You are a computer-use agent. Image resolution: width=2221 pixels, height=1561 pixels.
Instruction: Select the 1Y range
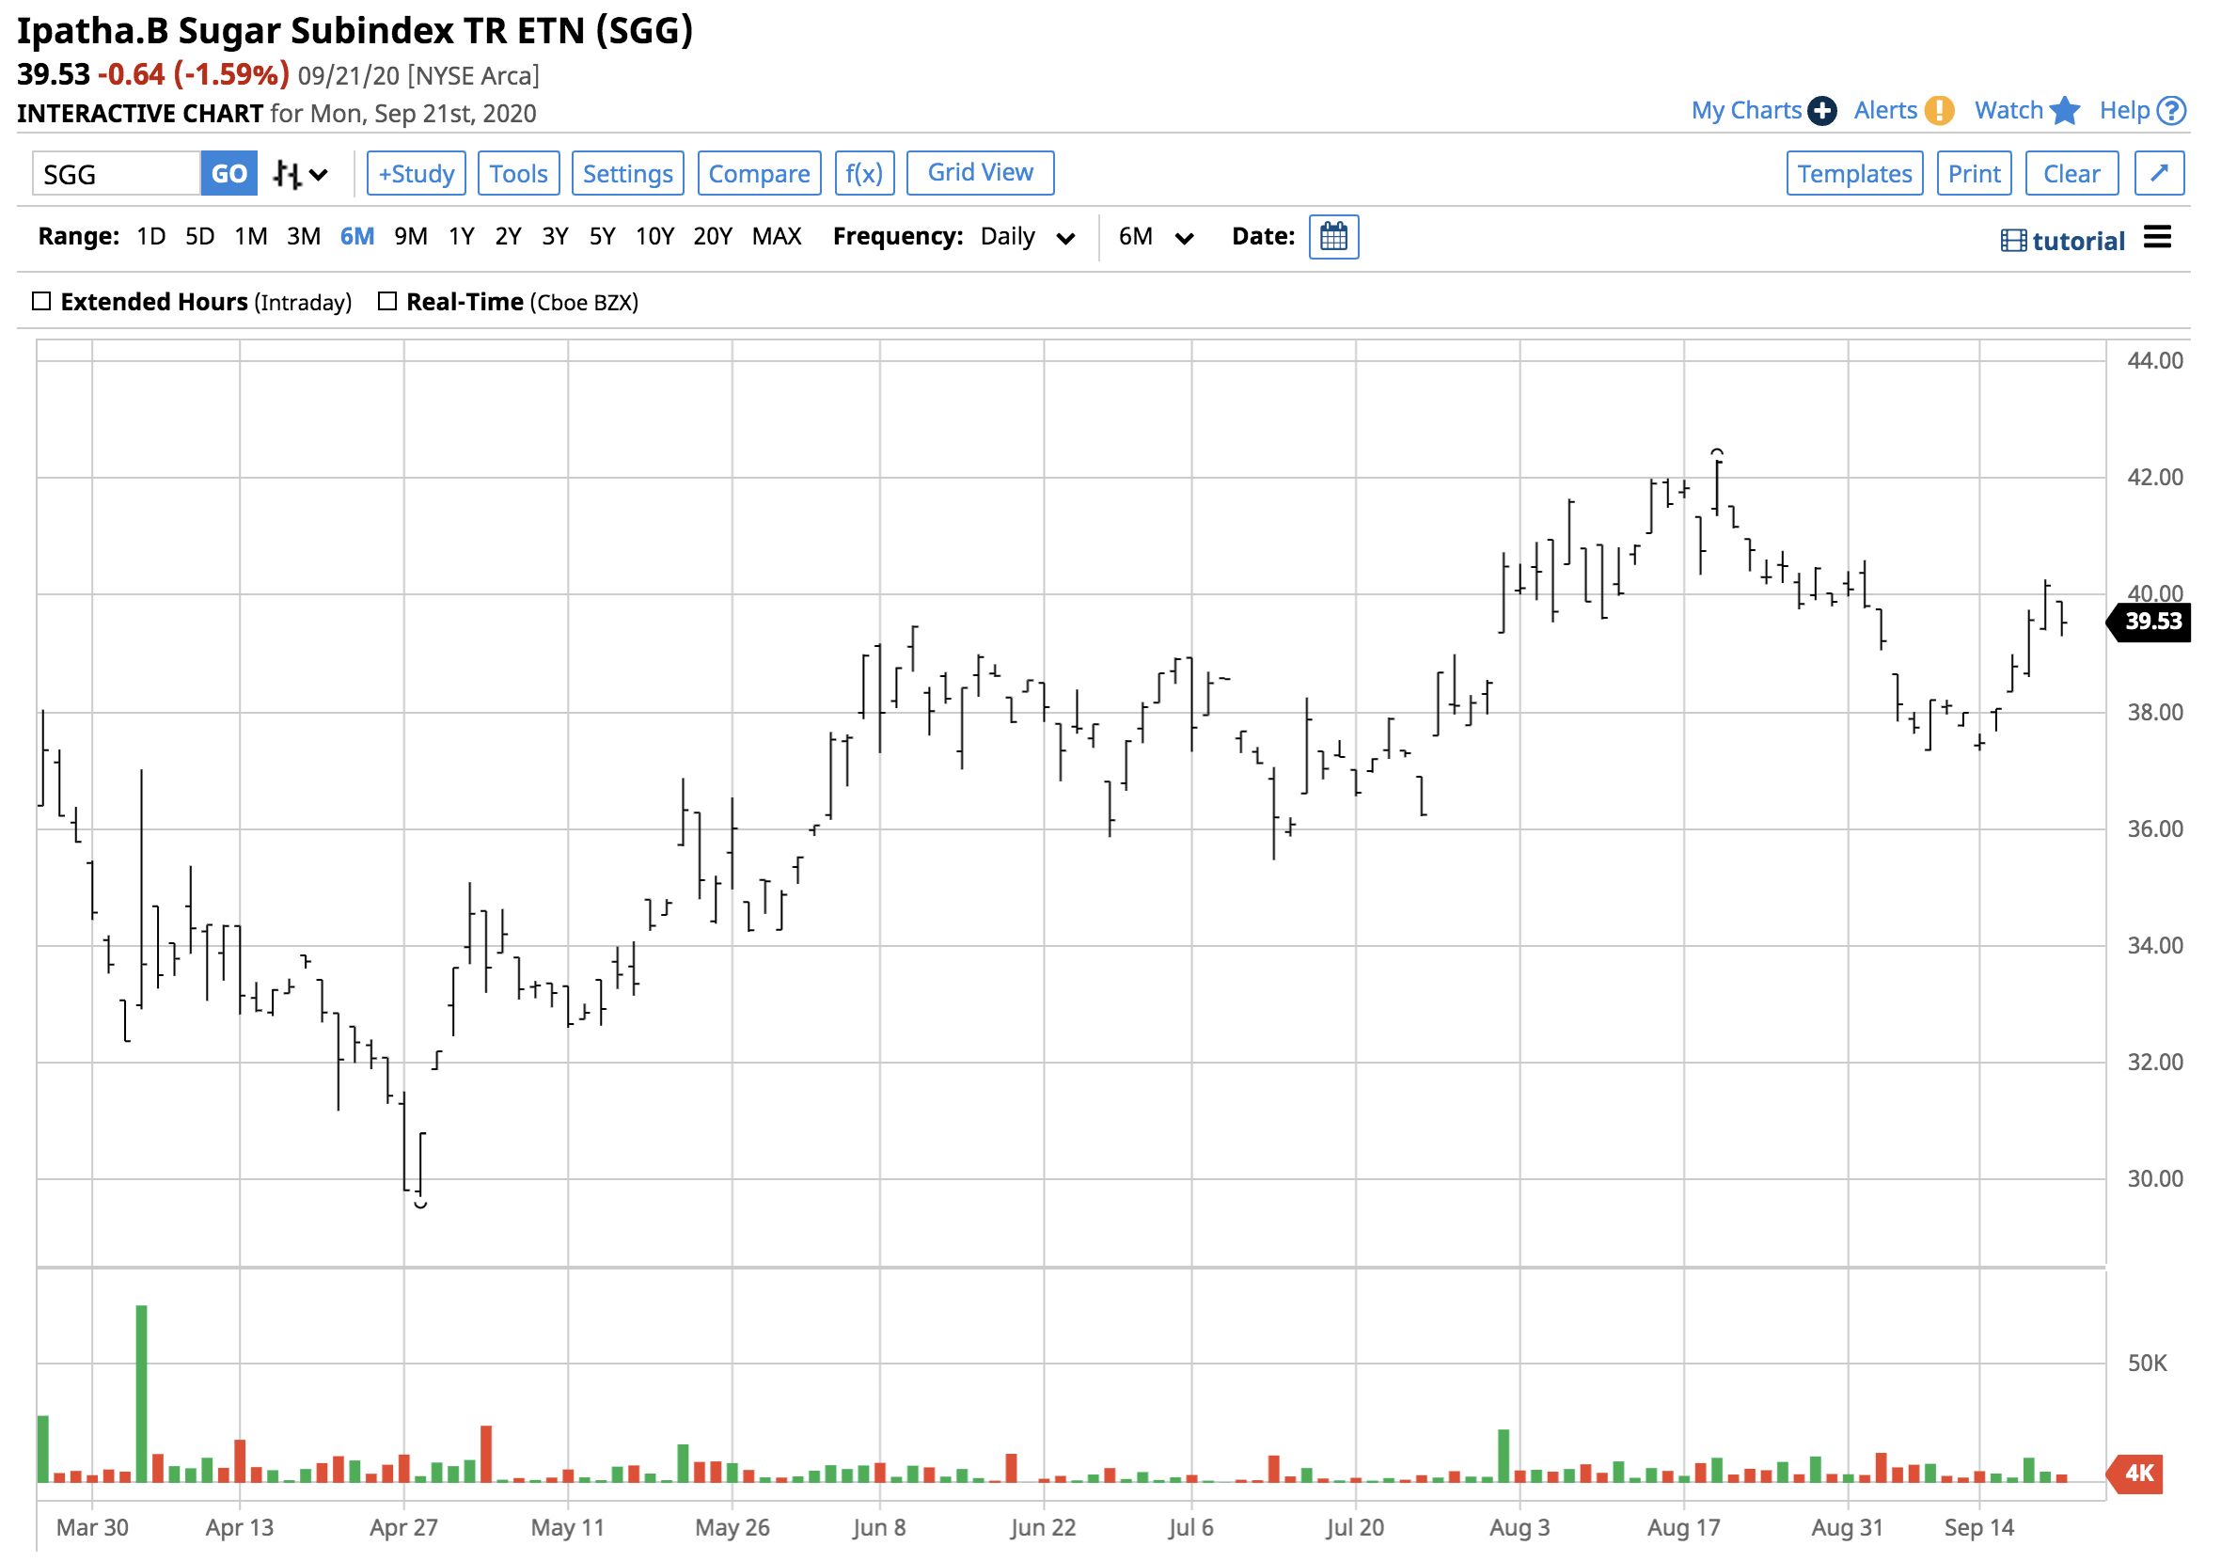click(x=462, y=237)
